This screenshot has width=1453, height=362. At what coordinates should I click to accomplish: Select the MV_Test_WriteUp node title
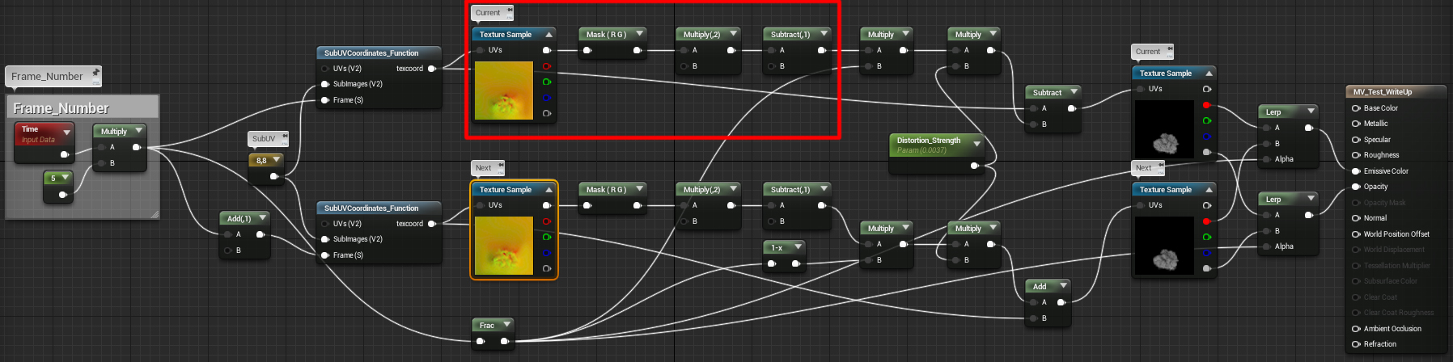1383,92
